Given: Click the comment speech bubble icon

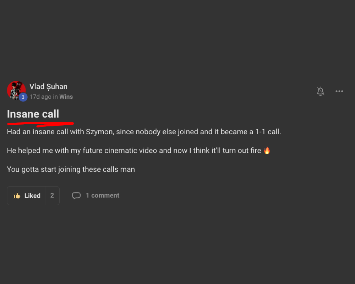Looking at the screenshot, I should click(x=76, y=196).
